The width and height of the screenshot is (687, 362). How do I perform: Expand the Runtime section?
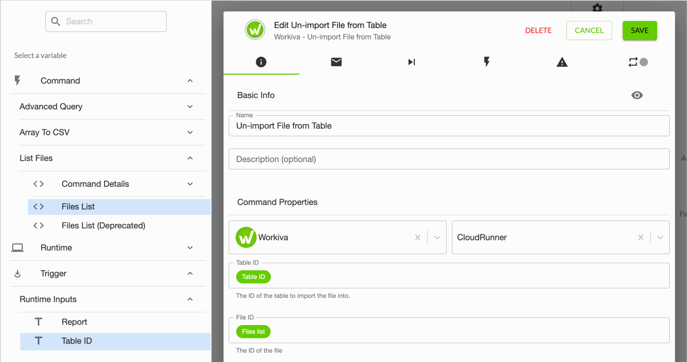pyautogui.click(x=190, y=248)
